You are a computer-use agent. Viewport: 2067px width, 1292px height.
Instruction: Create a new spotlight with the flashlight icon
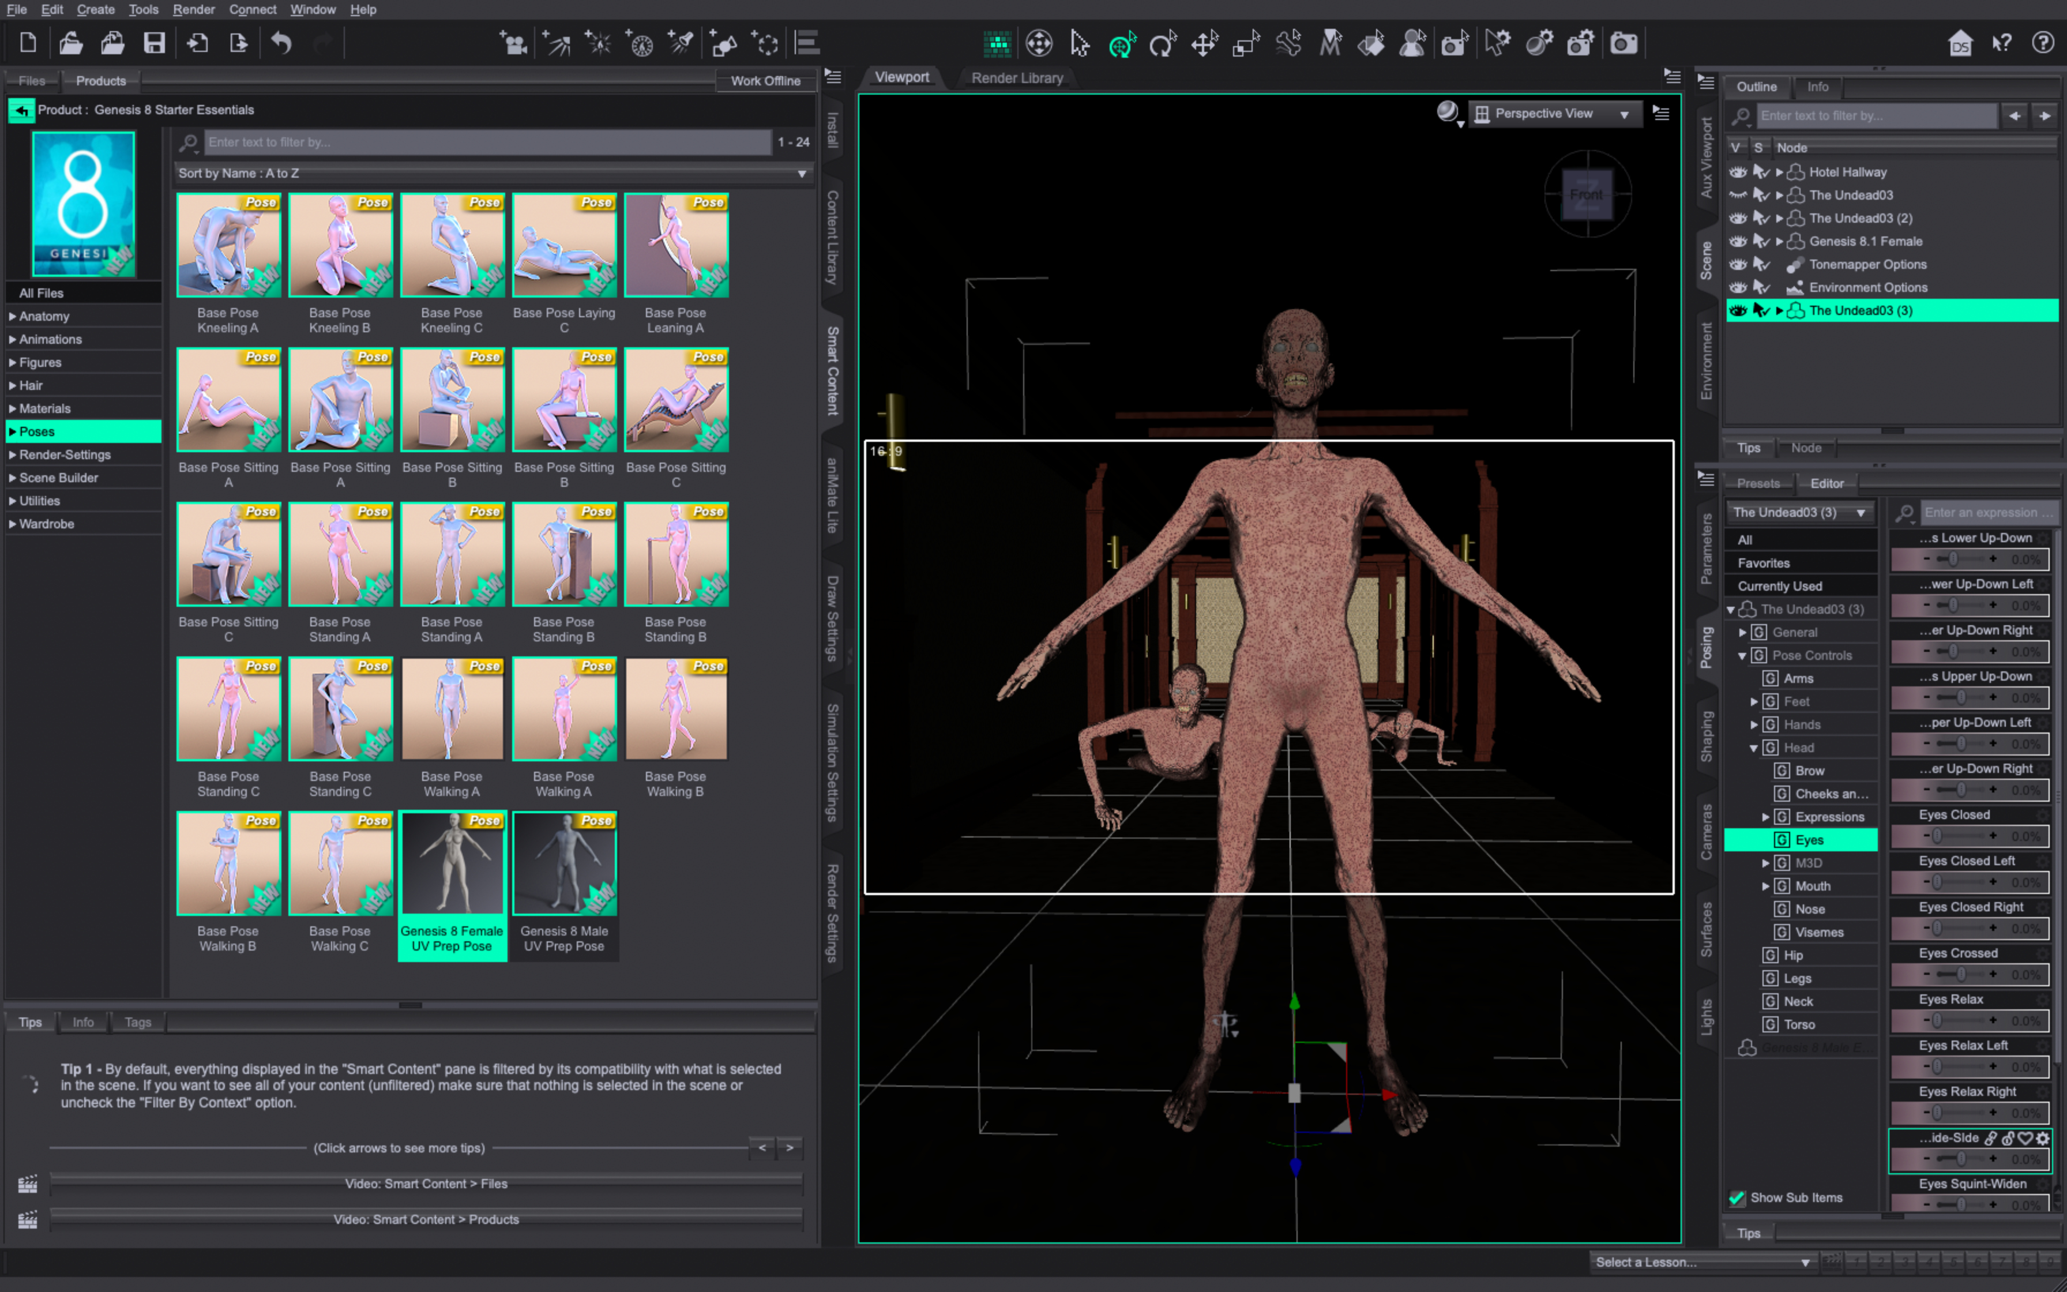pos(682,43)
